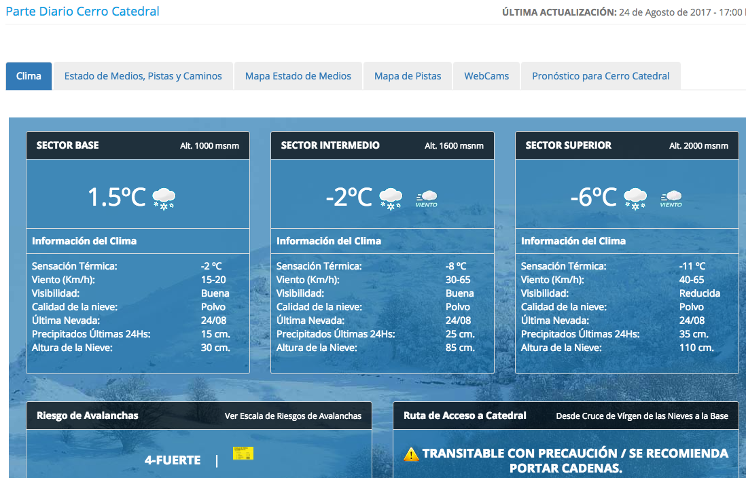
Task: Click the Parte Diario Cerro Catedral title
Action: (x=83, y=12)
